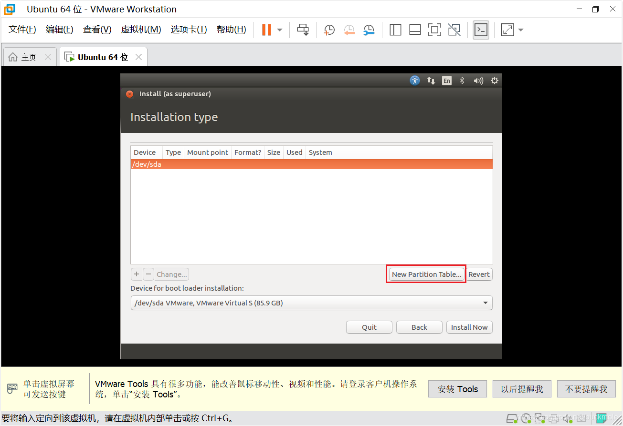Click the CD/DVD status icon in VMware status bar
This screenshot has height=426, width=623.
point(526,417)
